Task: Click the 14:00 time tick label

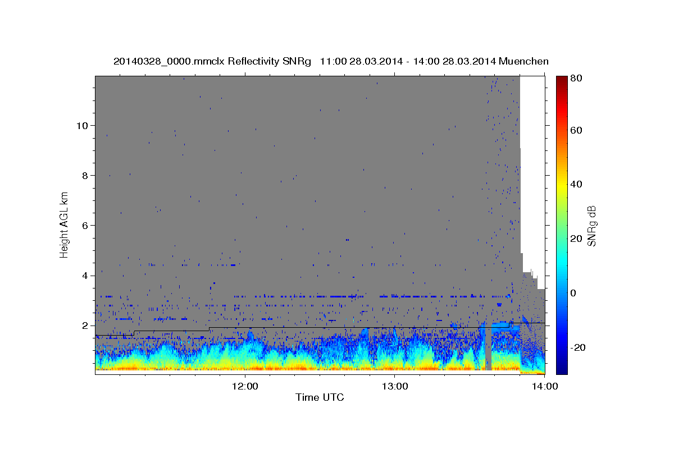Action: [544, 386]
